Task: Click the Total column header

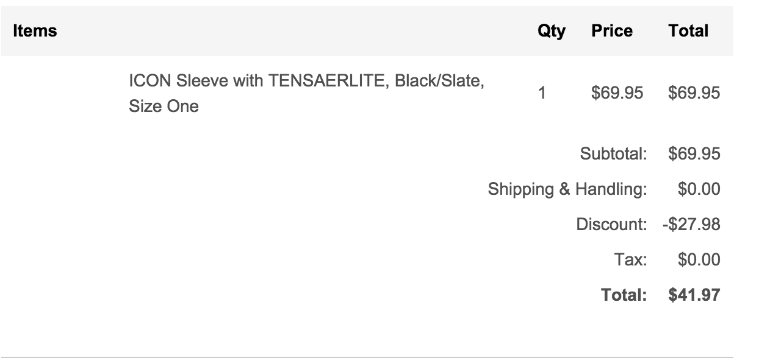Action: (688, 31)
